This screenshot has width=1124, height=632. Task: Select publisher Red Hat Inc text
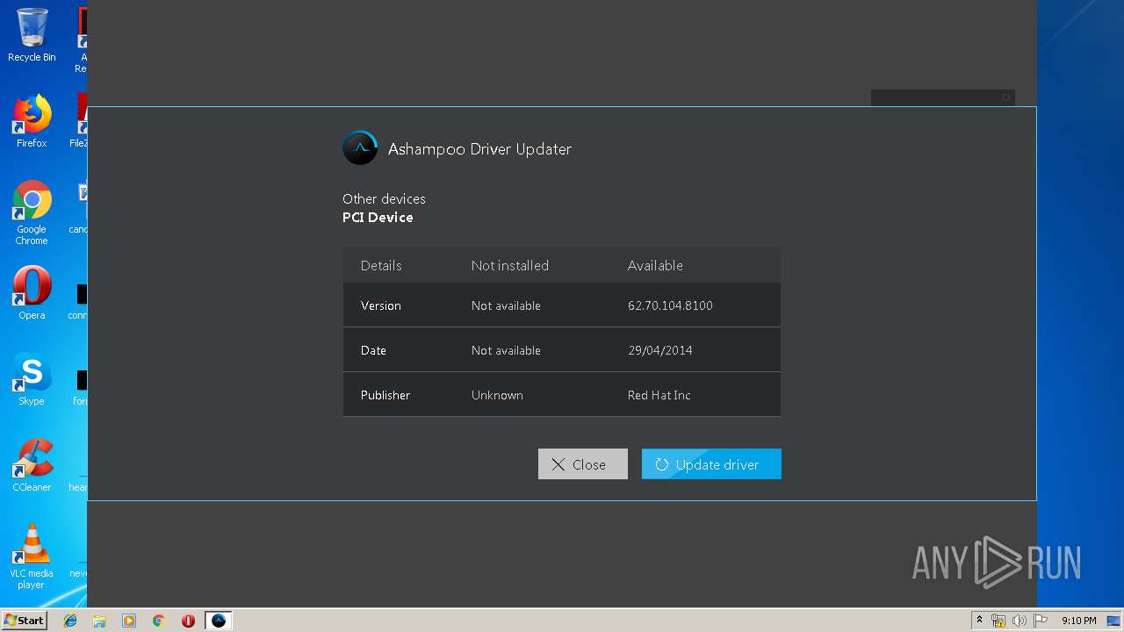pyautogui.click(x=659, y=395)
